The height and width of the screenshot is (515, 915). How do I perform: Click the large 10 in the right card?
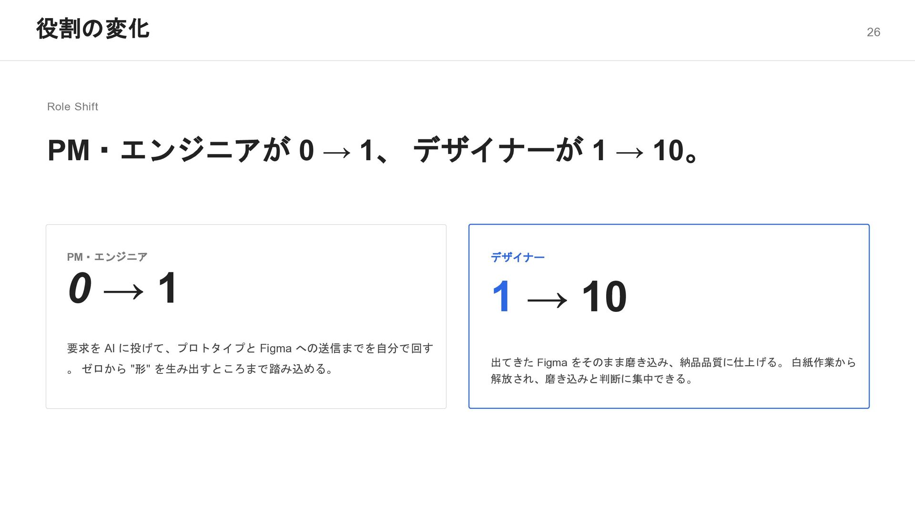[604, 297]
